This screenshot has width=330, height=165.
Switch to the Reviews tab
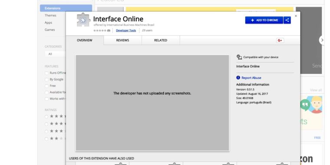click(123, 40)
